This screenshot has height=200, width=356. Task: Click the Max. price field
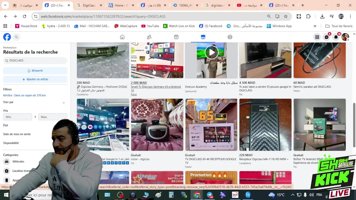[x=53, y=117]
